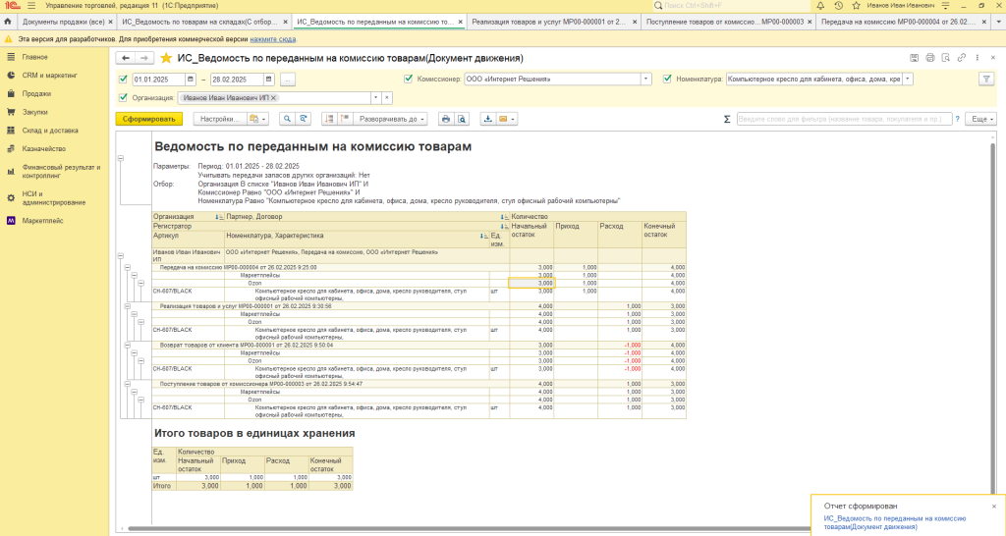Open the Комиссионер dropdown arrow
This screenshot has width=1006, height=536.
click(646, 80)
